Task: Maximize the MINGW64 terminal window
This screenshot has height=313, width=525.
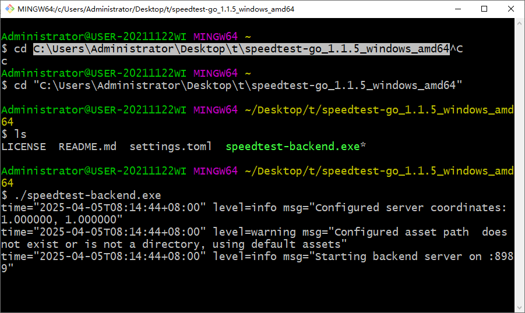Action: click(x=484, y=9)
